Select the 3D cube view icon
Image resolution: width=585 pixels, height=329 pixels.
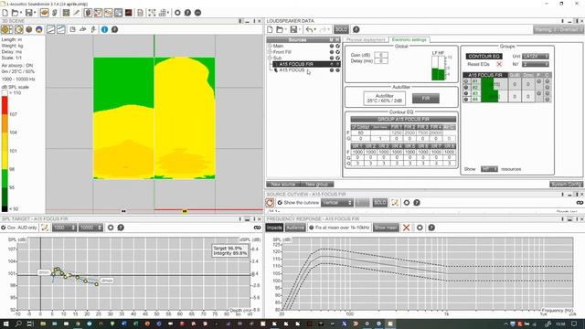[29, 29]
